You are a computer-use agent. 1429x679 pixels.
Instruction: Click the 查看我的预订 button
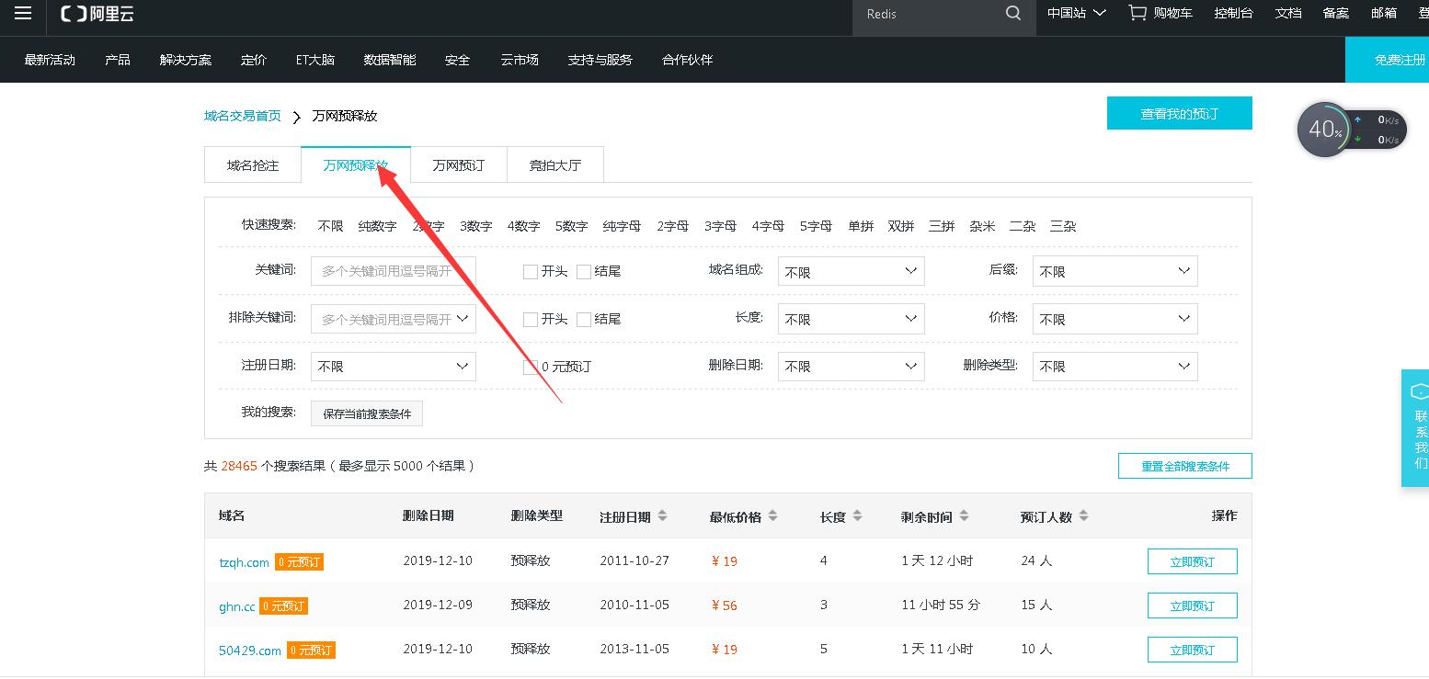(x=1180, y=112)
